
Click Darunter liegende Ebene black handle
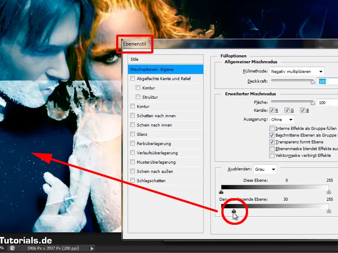pos(234,211)
